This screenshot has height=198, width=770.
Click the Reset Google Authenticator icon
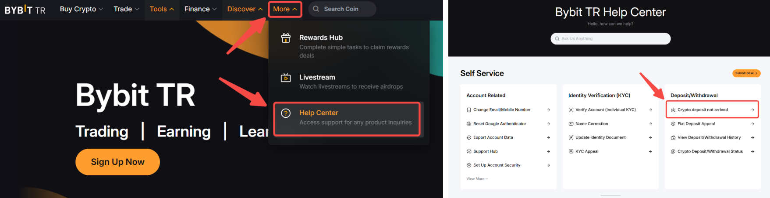(x=469, y=124)
